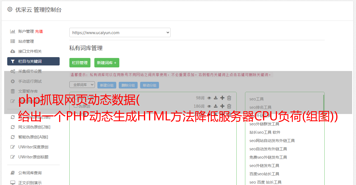Click the green 栏目管理 button

tap(80, 63)
